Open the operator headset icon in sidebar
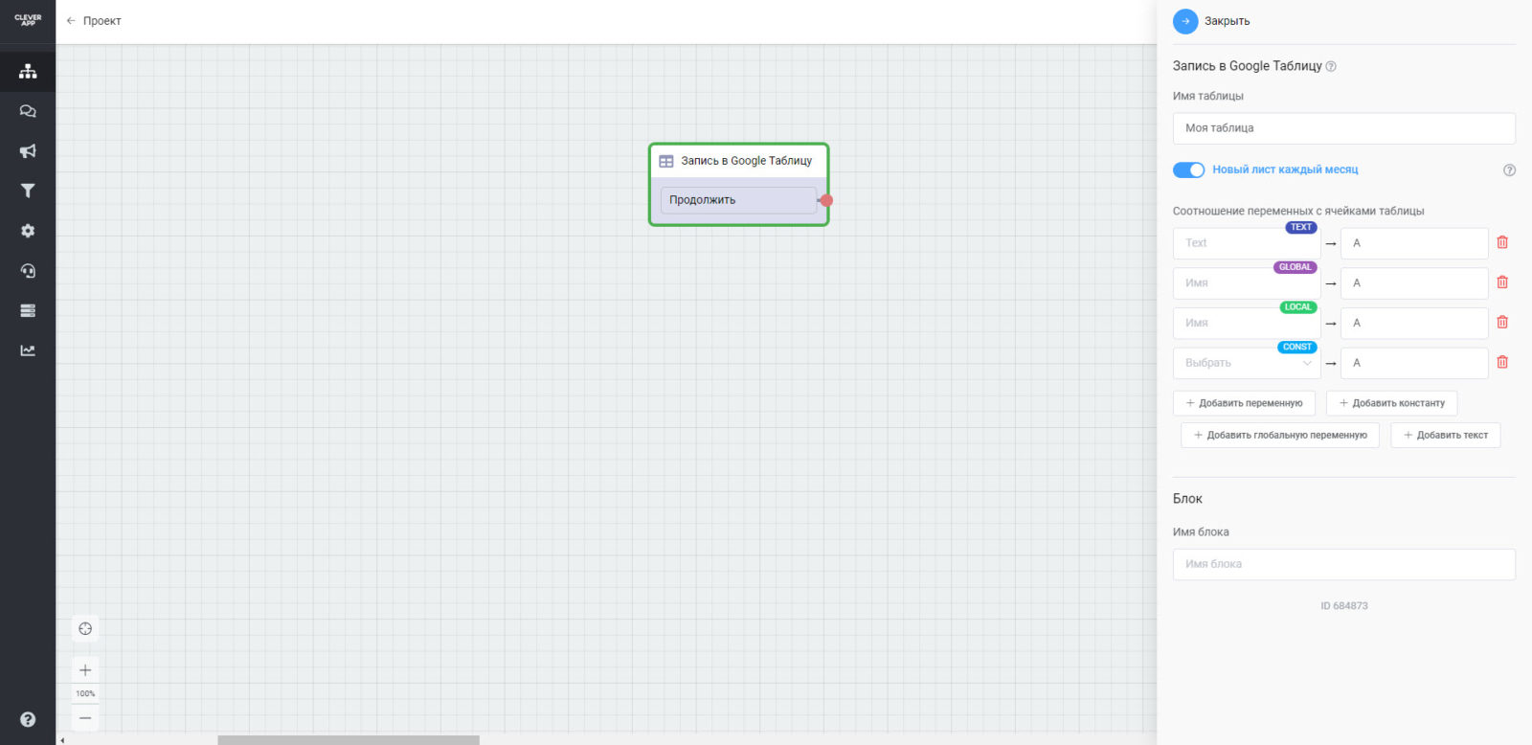Screen dimensions: 1532x745 click(x=28, y=271)
